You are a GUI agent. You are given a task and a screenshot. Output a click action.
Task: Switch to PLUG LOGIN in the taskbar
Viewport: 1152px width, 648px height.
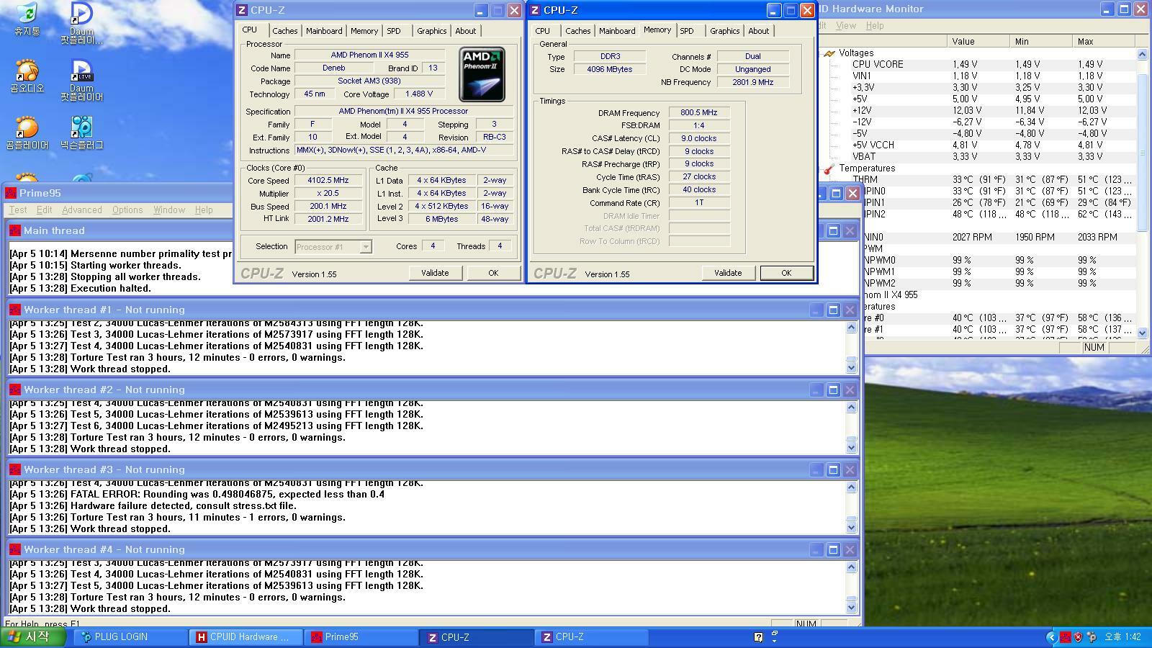tap(129, 637)
